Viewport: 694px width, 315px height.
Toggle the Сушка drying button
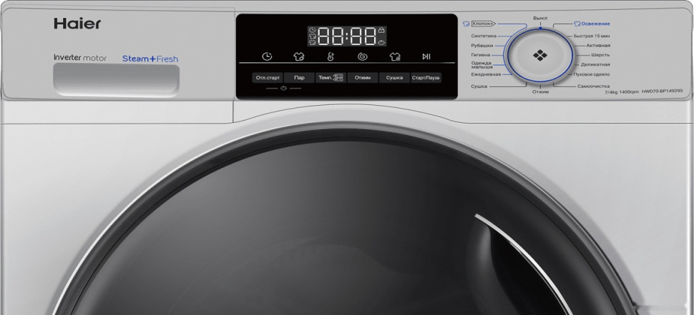click(394, 77)
